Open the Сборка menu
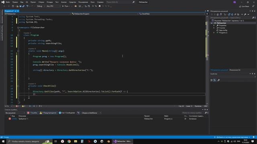 (x=41, y=2)
